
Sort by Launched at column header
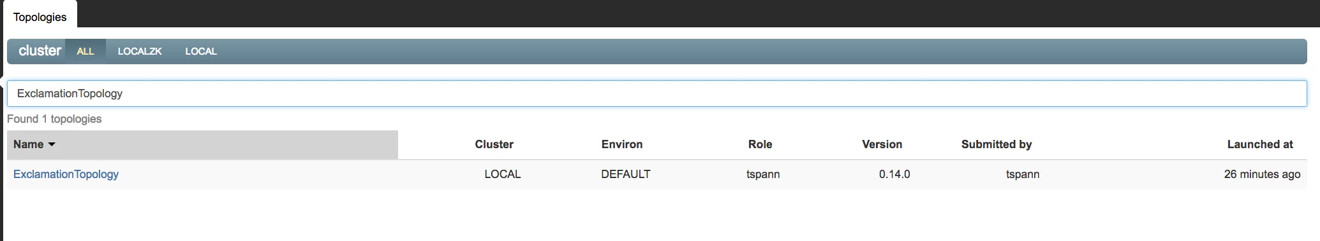1260,144
